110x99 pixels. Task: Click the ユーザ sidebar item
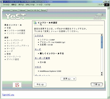(10, 51)
